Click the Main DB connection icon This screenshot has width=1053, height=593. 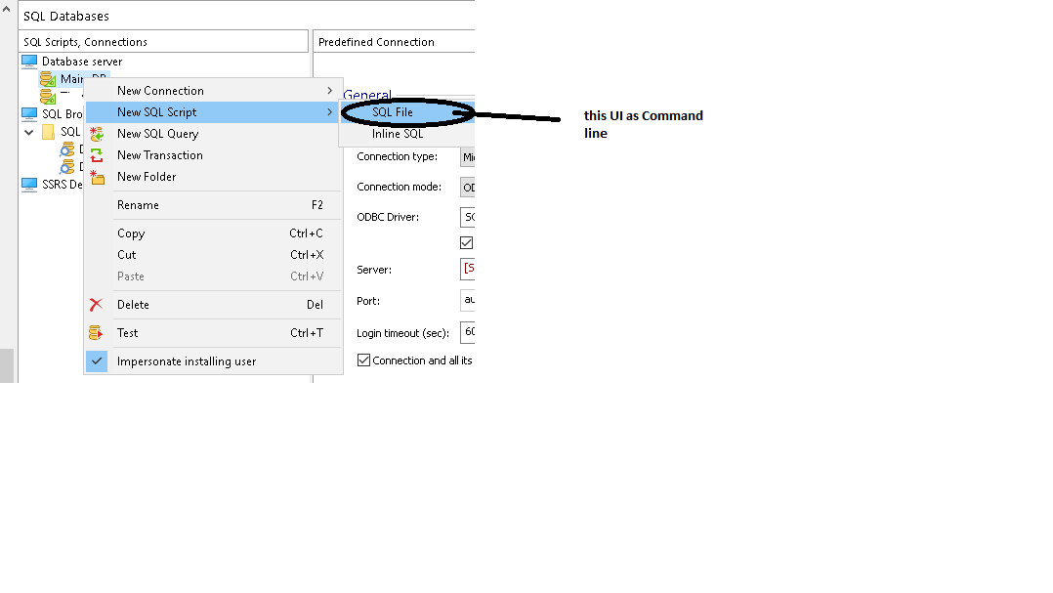click(48, 79)
